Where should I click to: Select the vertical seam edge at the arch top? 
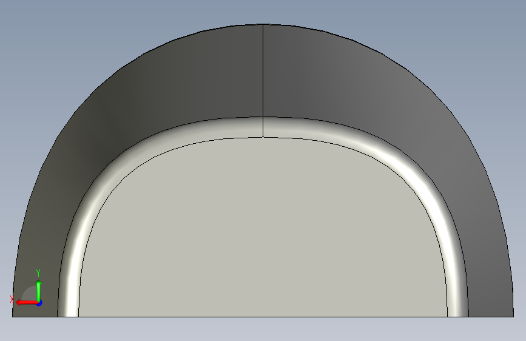coord(263,70)
